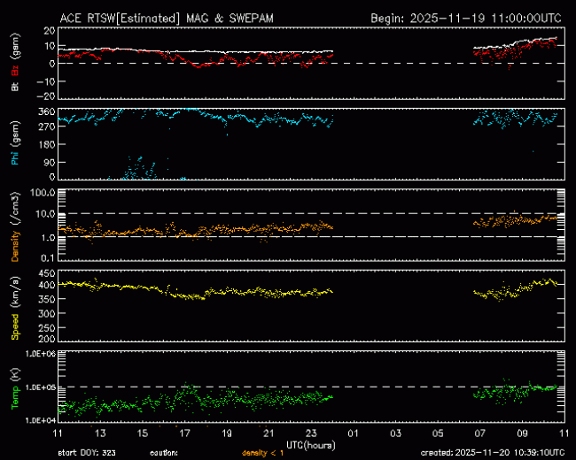Click the '23' hour label on the time axis
This screenshot has height=460, width=576.
click(311, 433)
